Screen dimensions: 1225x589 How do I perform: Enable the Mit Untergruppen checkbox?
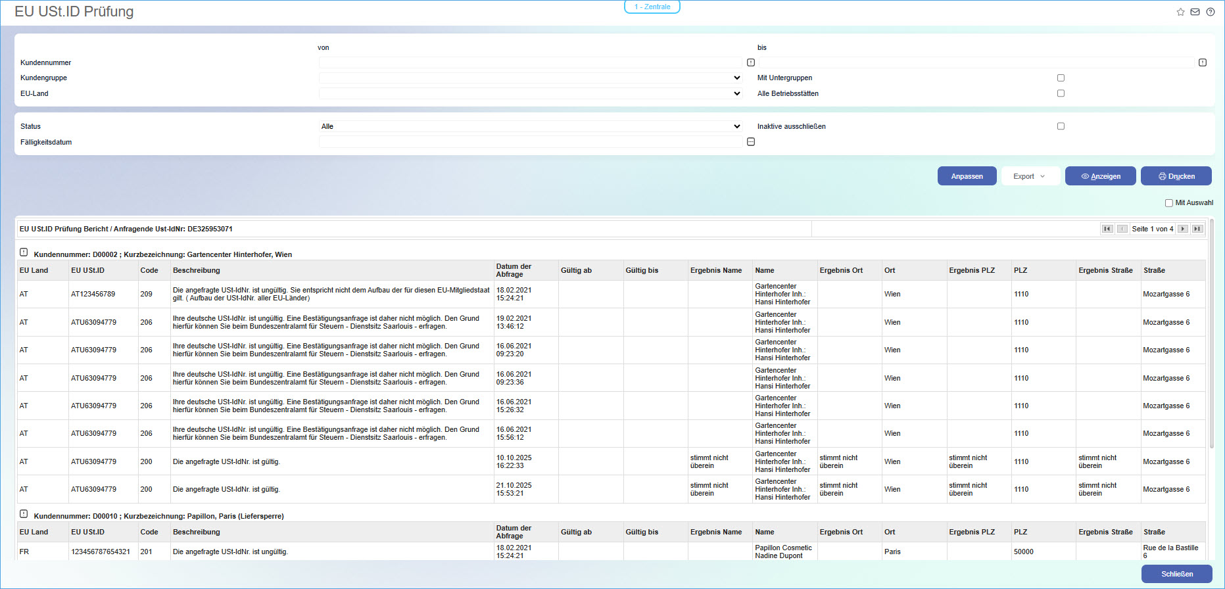click(1061, 78)
